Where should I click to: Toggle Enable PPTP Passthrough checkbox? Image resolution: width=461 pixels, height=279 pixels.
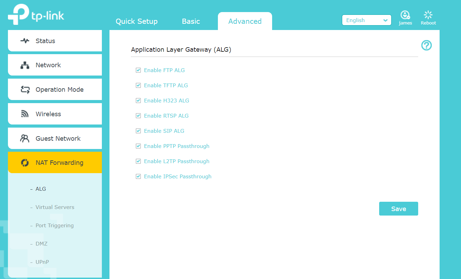[x=138, y=146]
